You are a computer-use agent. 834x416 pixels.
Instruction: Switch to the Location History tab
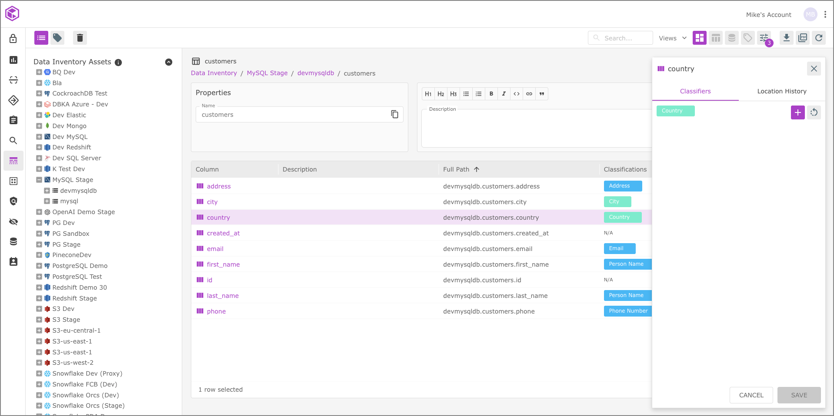781,91
